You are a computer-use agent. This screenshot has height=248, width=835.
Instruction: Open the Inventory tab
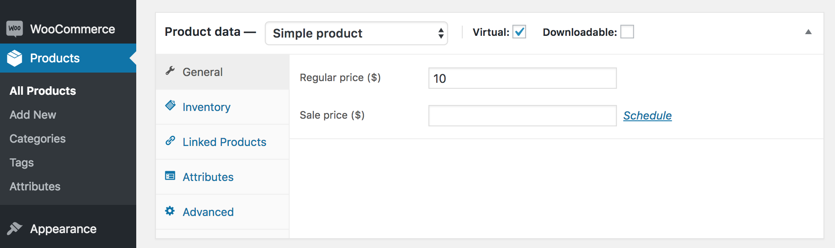pos(206,107)
